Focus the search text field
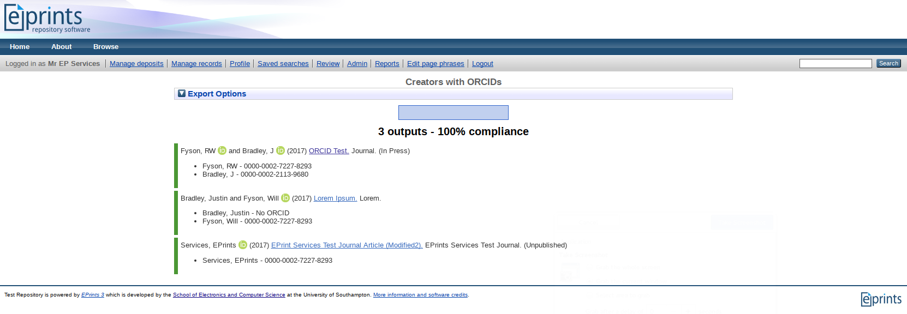 pyautogui.click(x=835, y=64)
